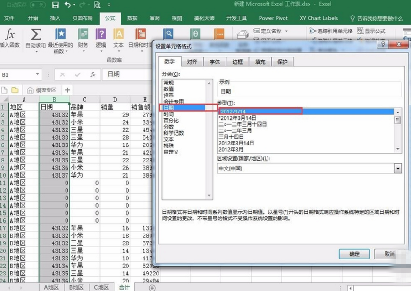Select the 2012年3月14日 date format

(x=237, y=143)
